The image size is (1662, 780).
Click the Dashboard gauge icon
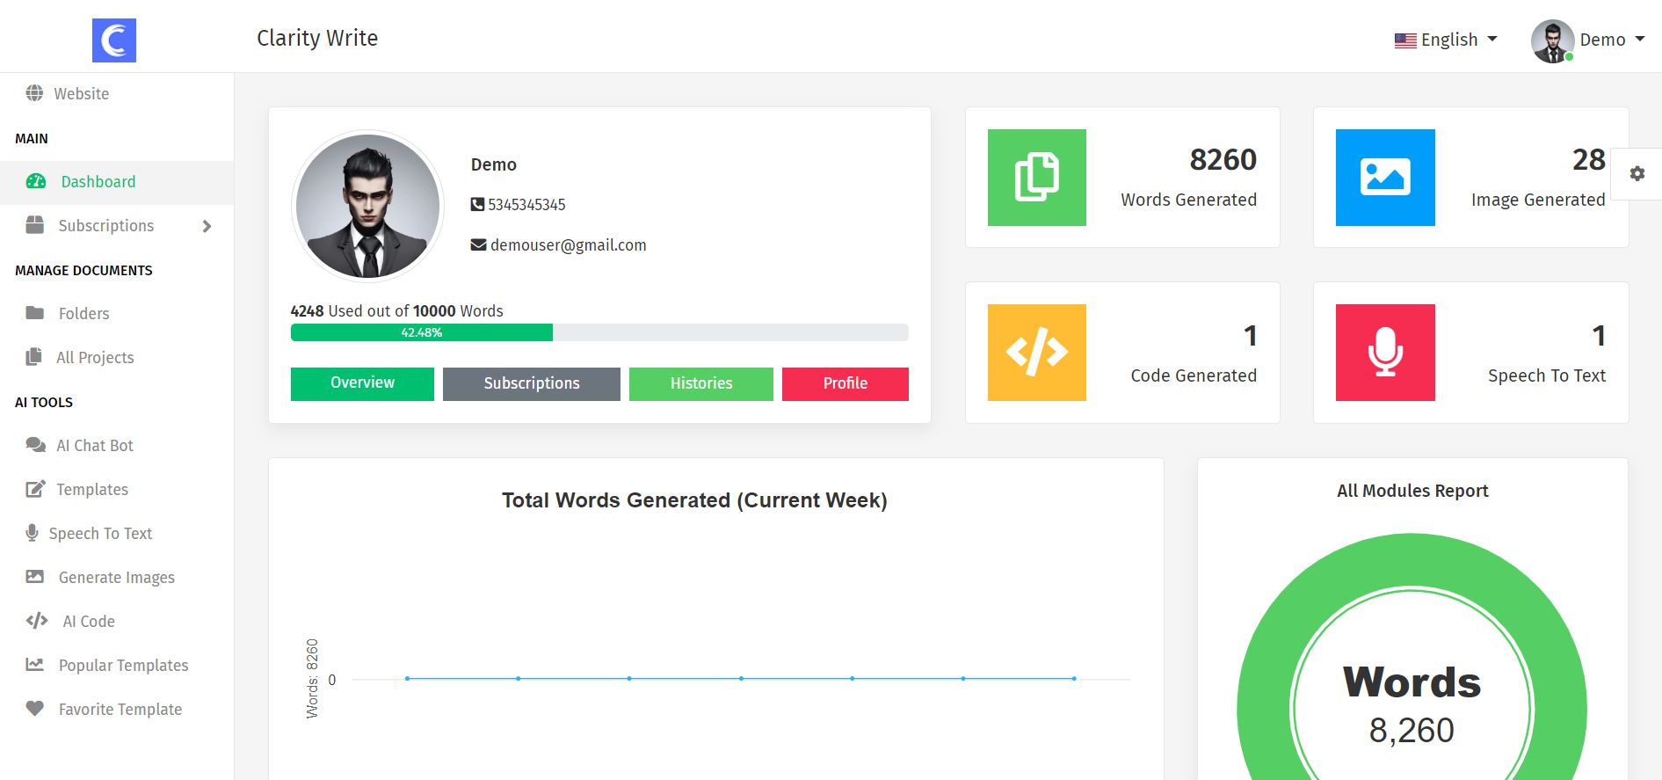[36, 181]
